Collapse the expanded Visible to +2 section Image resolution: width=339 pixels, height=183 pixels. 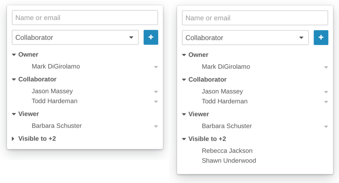coord(184,139)
